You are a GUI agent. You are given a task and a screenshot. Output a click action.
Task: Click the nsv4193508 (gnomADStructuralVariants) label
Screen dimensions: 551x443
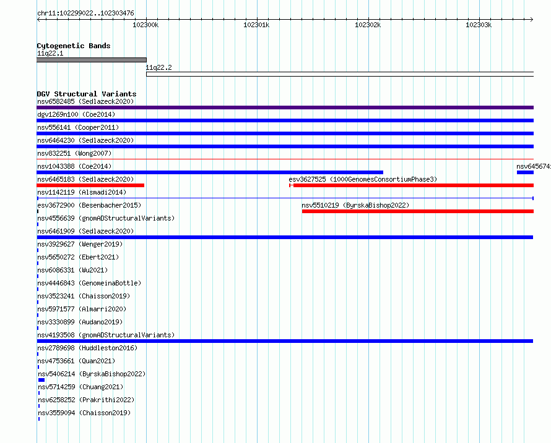click(106, 335)
